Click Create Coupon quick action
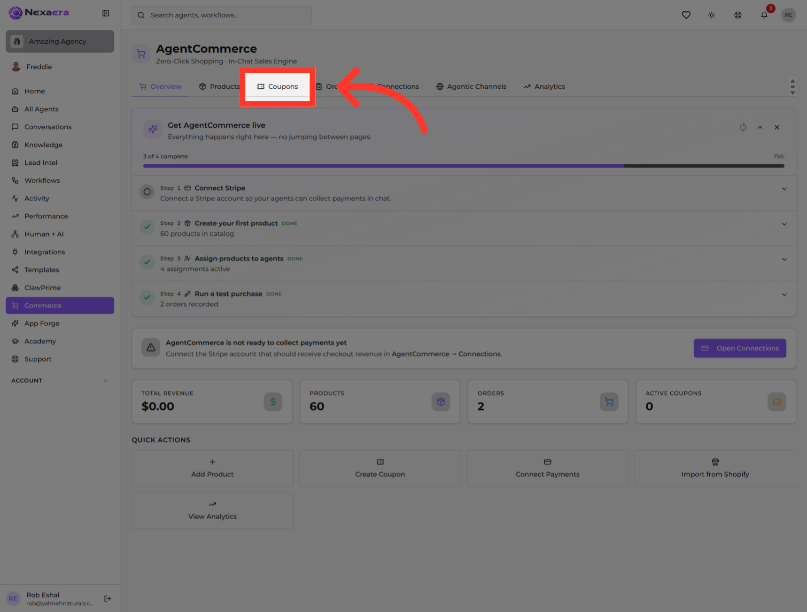Screen dimensions: 807x612 (x=380, y=468)
